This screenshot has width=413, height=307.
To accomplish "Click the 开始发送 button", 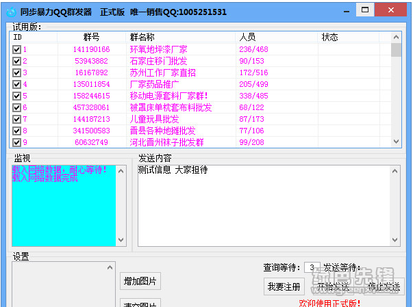I will (332, 286).
